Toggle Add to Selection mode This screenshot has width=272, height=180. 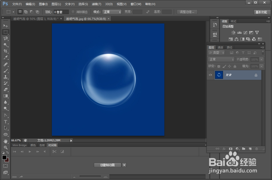tap(26, 12)
